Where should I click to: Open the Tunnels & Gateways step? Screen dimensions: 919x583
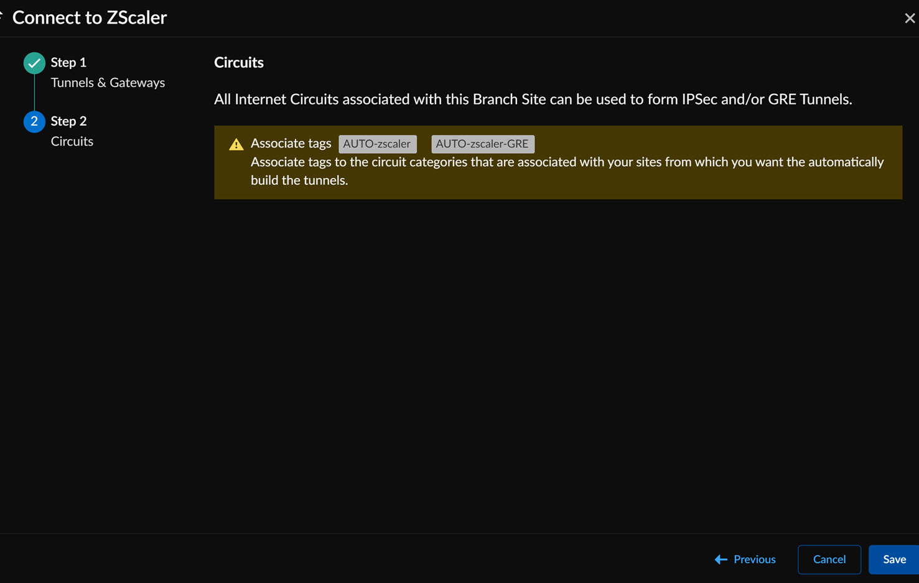pyautogui.click(x=108, y=83)
